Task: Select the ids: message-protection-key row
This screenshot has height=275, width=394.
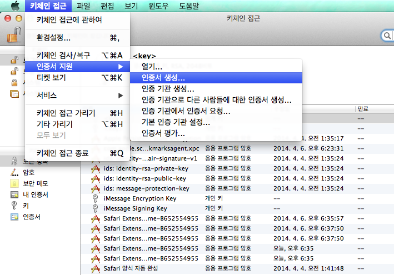Action: click(x=237, y=188)
